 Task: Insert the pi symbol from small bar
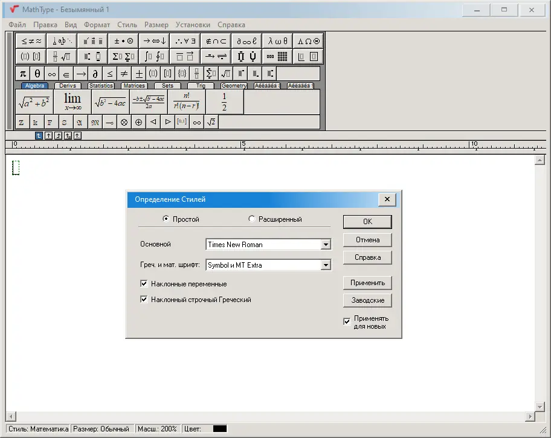[x=22, y=73]
